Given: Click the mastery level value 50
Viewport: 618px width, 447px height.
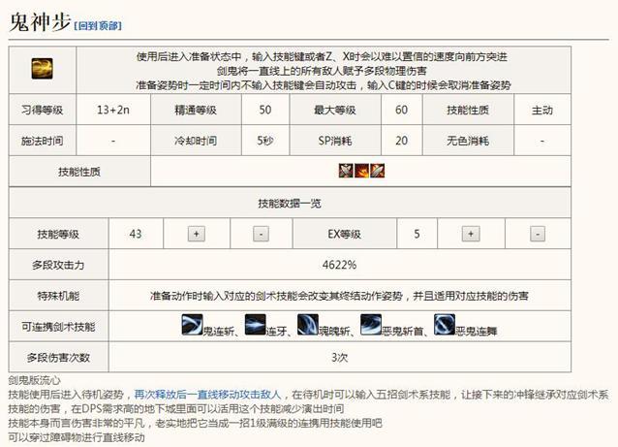Looking at the screenshot, I should coord(265,110).
